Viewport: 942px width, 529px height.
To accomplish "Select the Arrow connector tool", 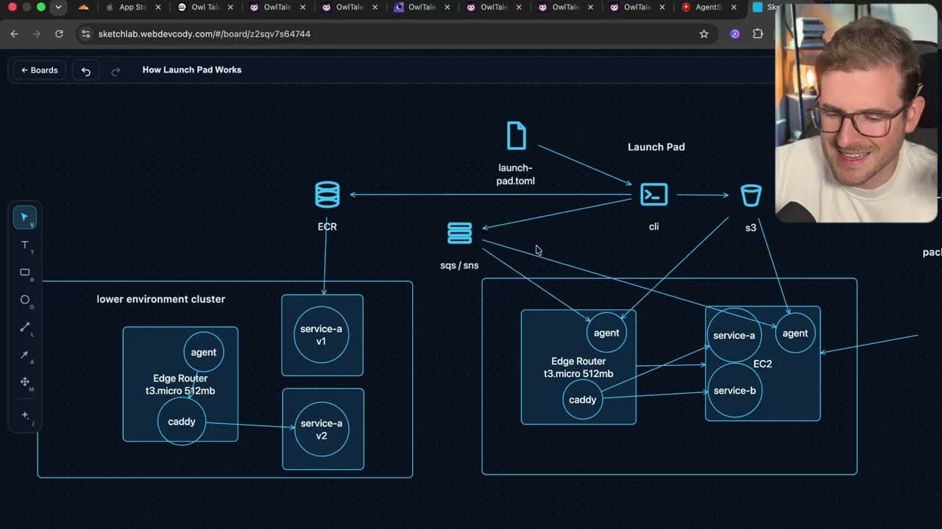I will (24, 355).
